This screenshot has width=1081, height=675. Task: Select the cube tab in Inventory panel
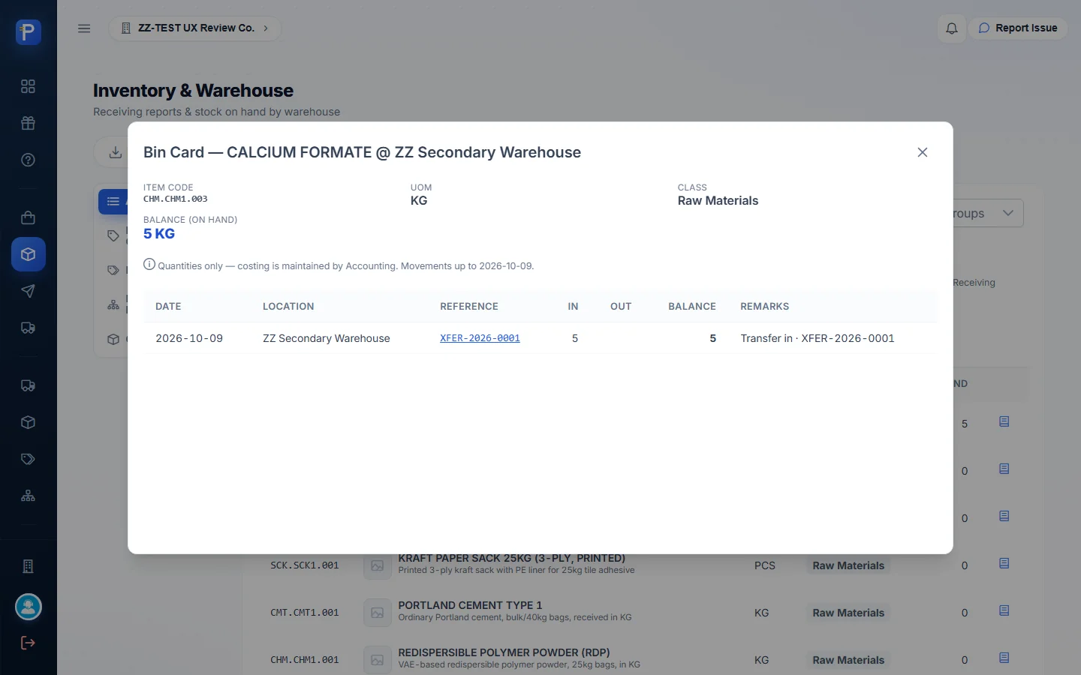click(x=113, y=339)
